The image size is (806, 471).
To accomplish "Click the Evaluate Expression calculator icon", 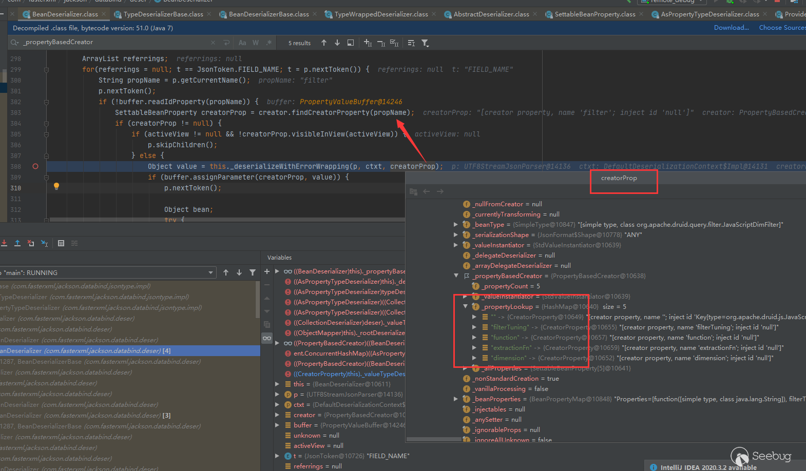I will pos(61,243).
